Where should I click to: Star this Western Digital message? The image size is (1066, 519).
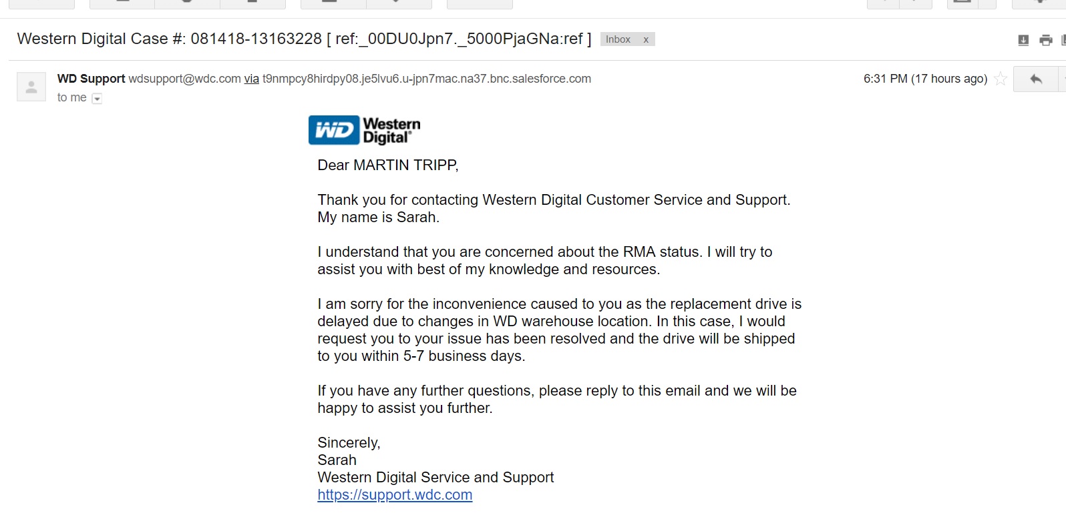pos(1001,79)
